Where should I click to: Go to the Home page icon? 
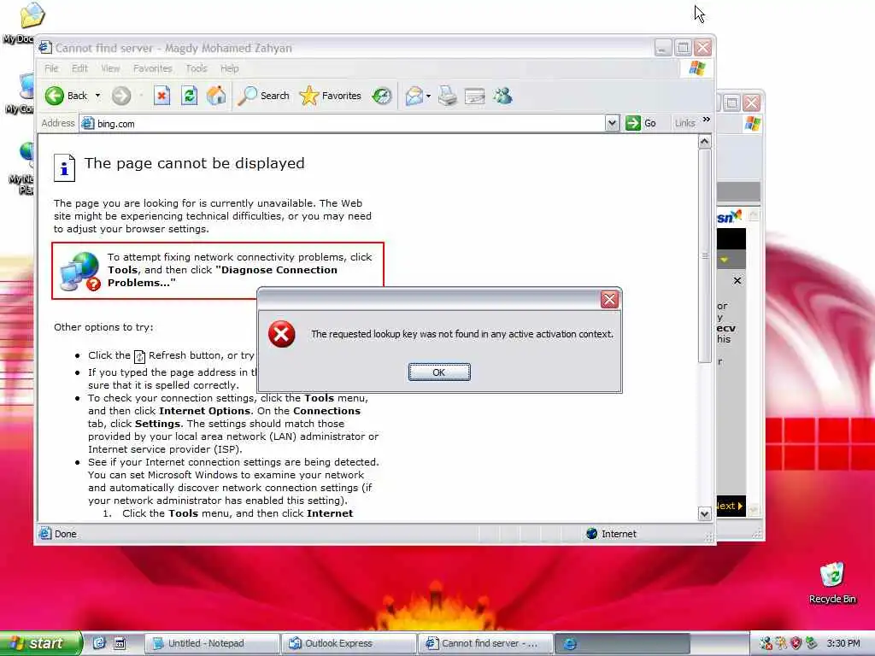pos(216,96)
